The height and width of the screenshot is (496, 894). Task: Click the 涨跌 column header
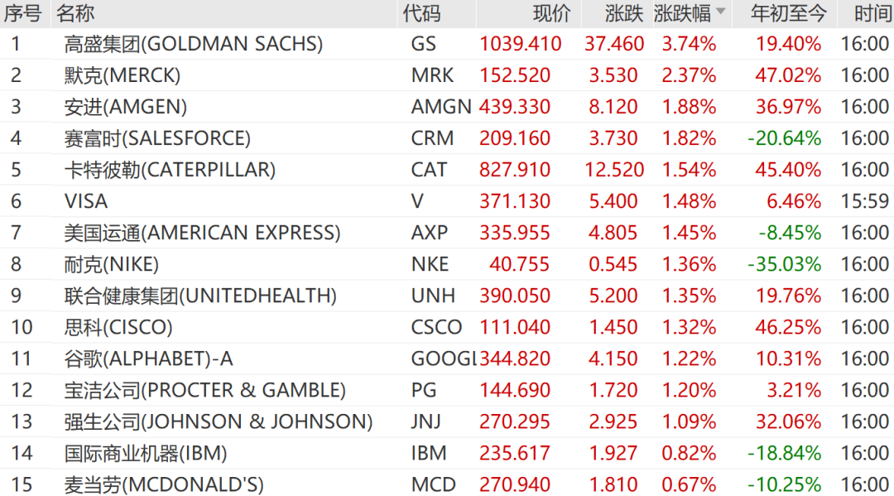pyautogui.click(x=624, y=14)
